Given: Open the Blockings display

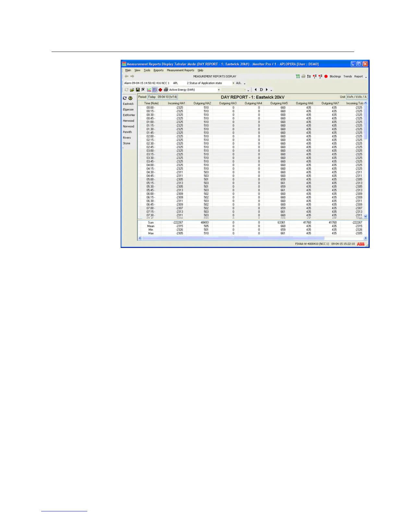Looking at the screenshot, I should point(335,76).
